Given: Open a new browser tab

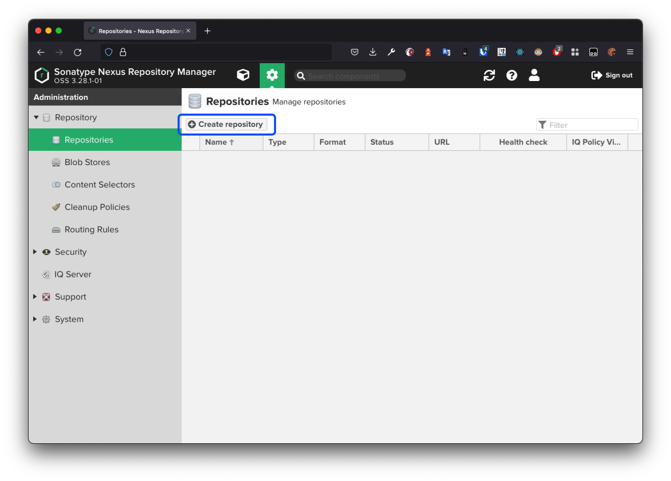Looking at the screenshot, I should pos(207,31).
